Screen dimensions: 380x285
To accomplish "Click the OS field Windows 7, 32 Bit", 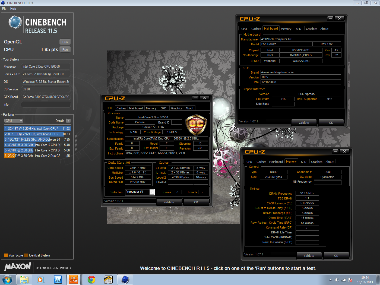I will click(x=46, y=82).
